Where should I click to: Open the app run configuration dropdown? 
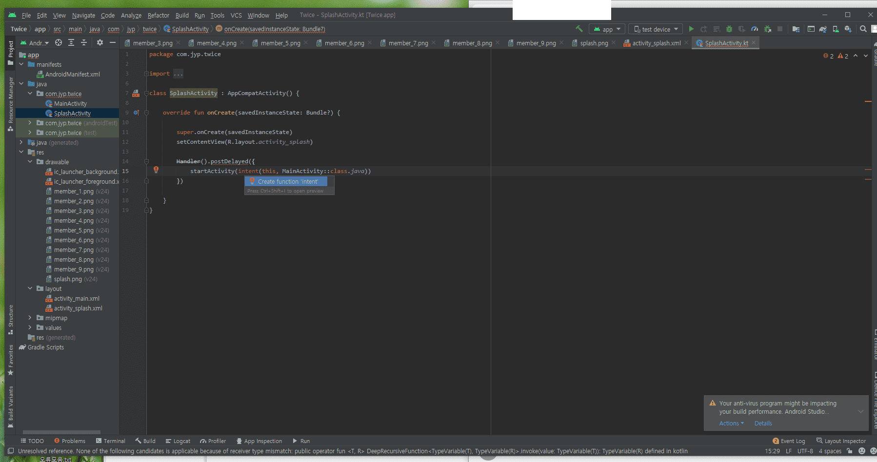point(607,29)
